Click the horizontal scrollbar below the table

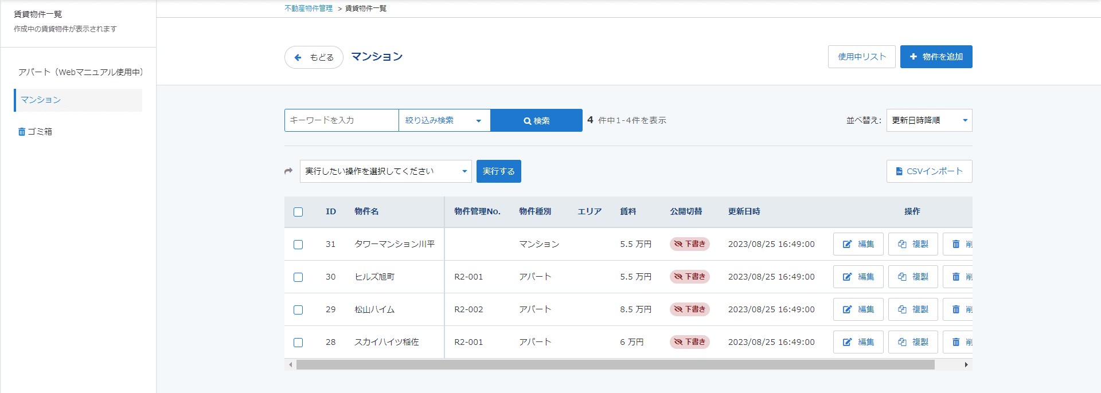pos(615,365)
